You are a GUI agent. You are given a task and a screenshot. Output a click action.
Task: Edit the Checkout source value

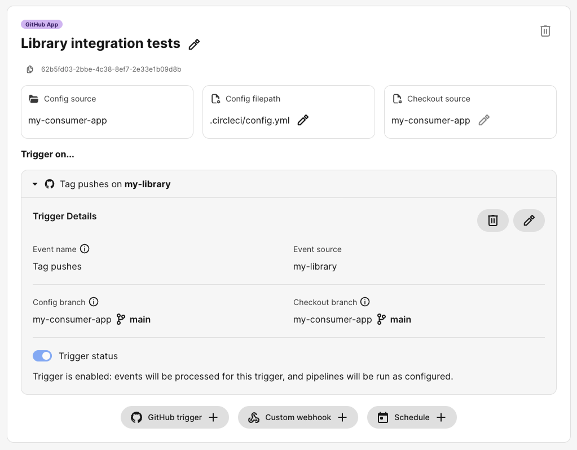pos(484,121)
